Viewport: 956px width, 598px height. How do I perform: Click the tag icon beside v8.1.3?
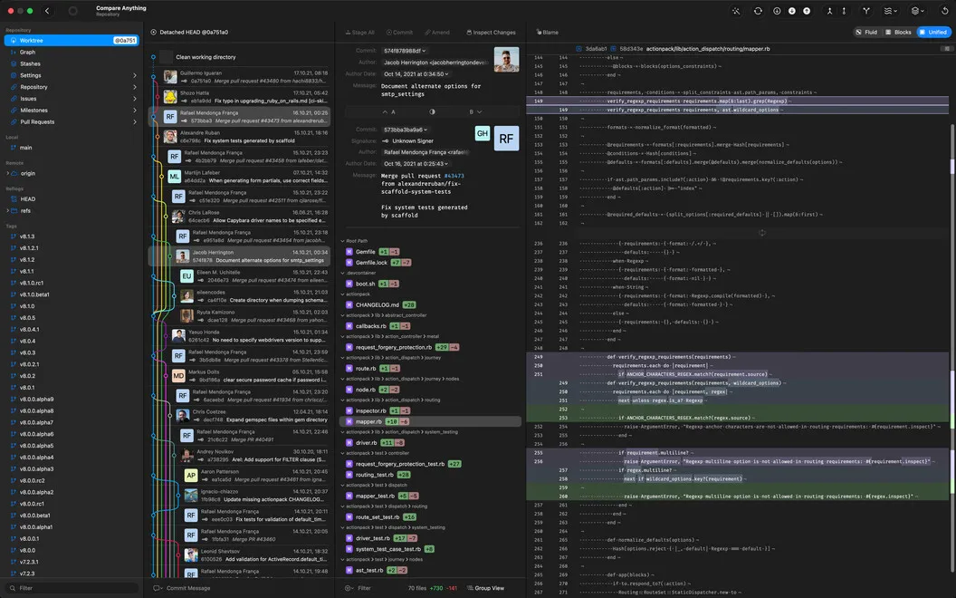click(x=14, y=236)
